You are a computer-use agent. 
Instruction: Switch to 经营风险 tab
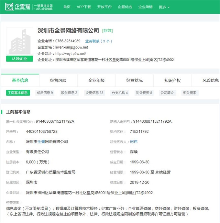click(x=58, y=80)
